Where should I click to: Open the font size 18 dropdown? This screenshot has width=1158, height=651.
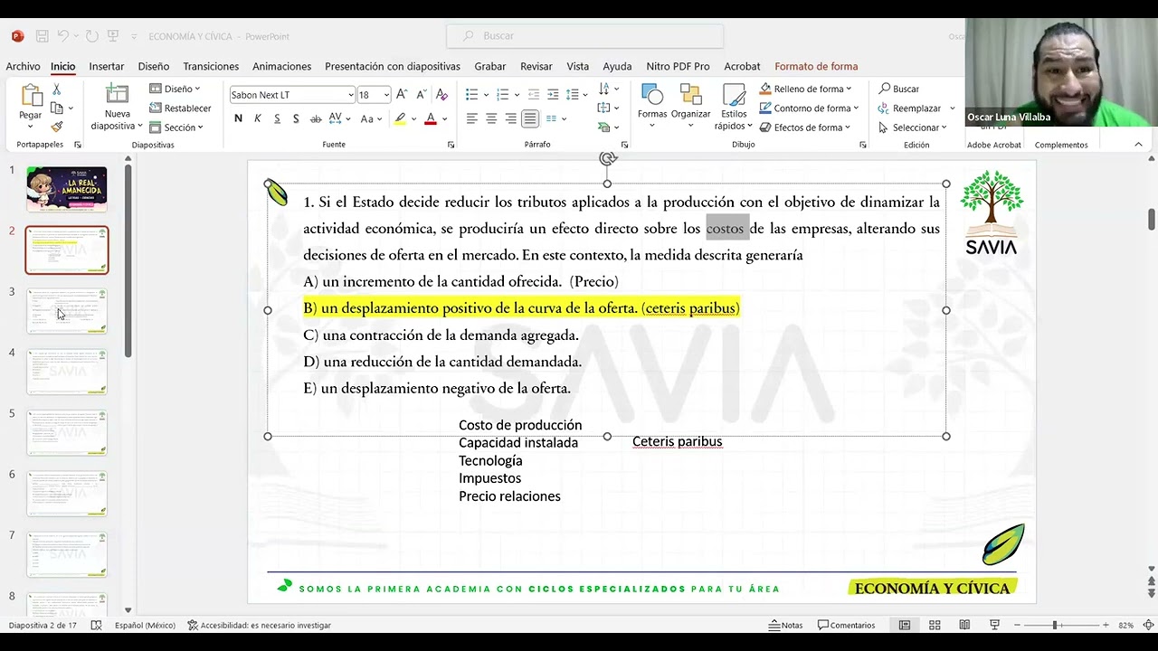tap(386, 95)
